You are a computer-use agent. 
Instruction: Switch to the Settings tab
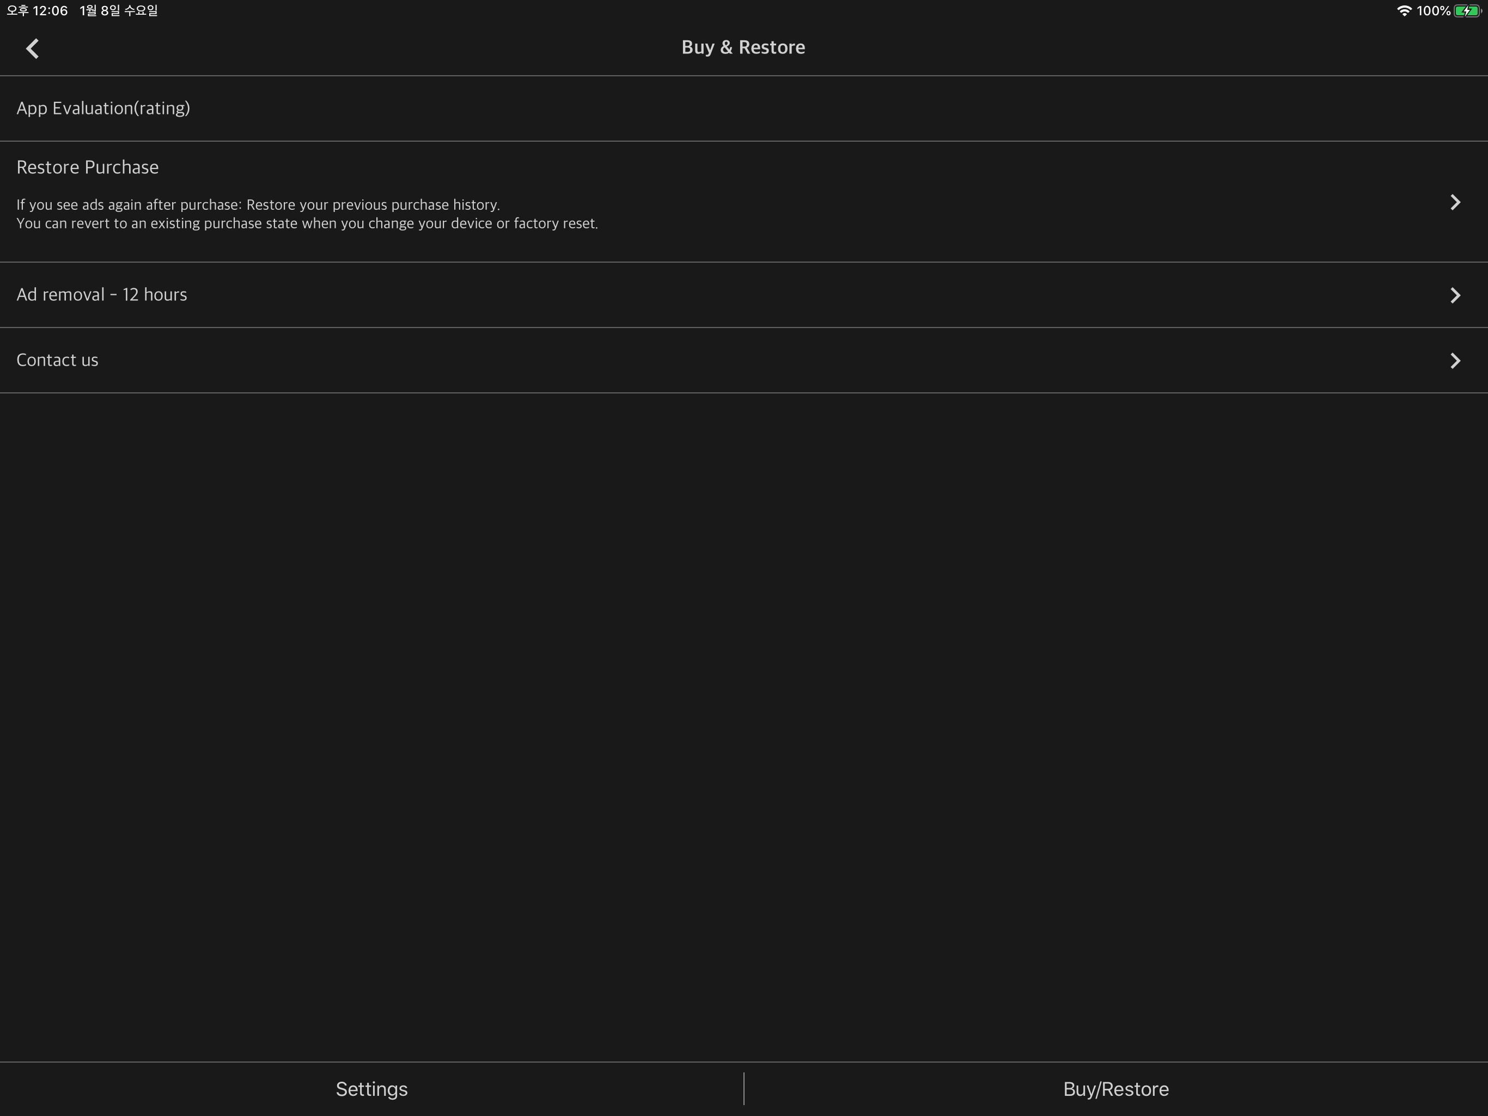[371, 1089]
